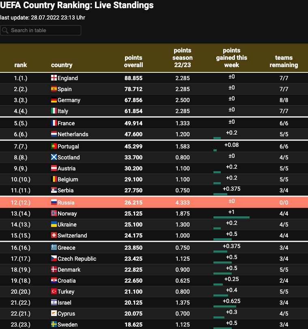Sort by points season 22/23 header
This screenshot has width=308, height=329.
click(x=183, y=58)
